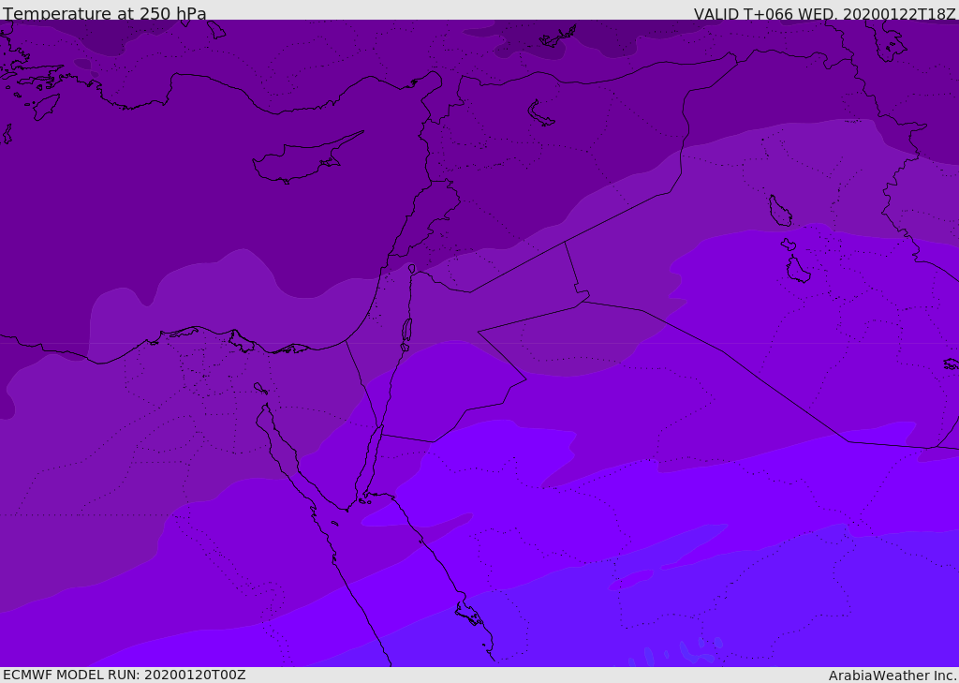Click the 'Temperature at 250 hPa' title text

tap(105, 13)
